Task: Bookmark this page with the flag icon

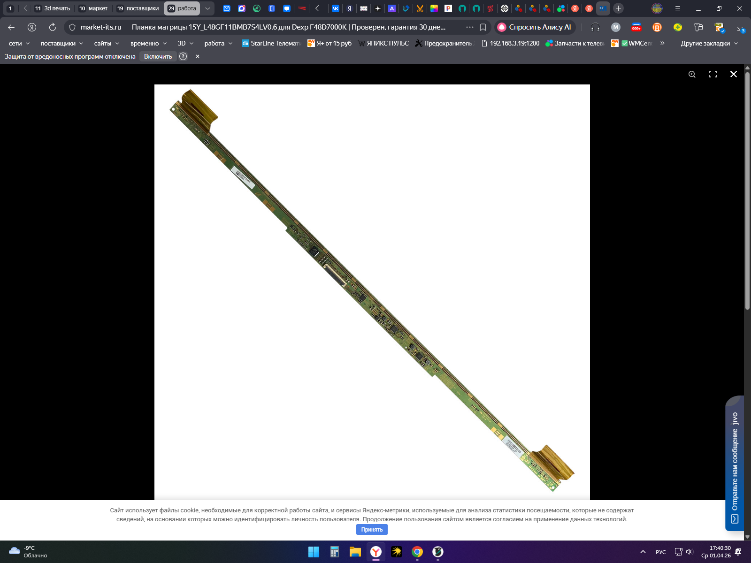Action: pyautogui.click(x=483, y=27)
